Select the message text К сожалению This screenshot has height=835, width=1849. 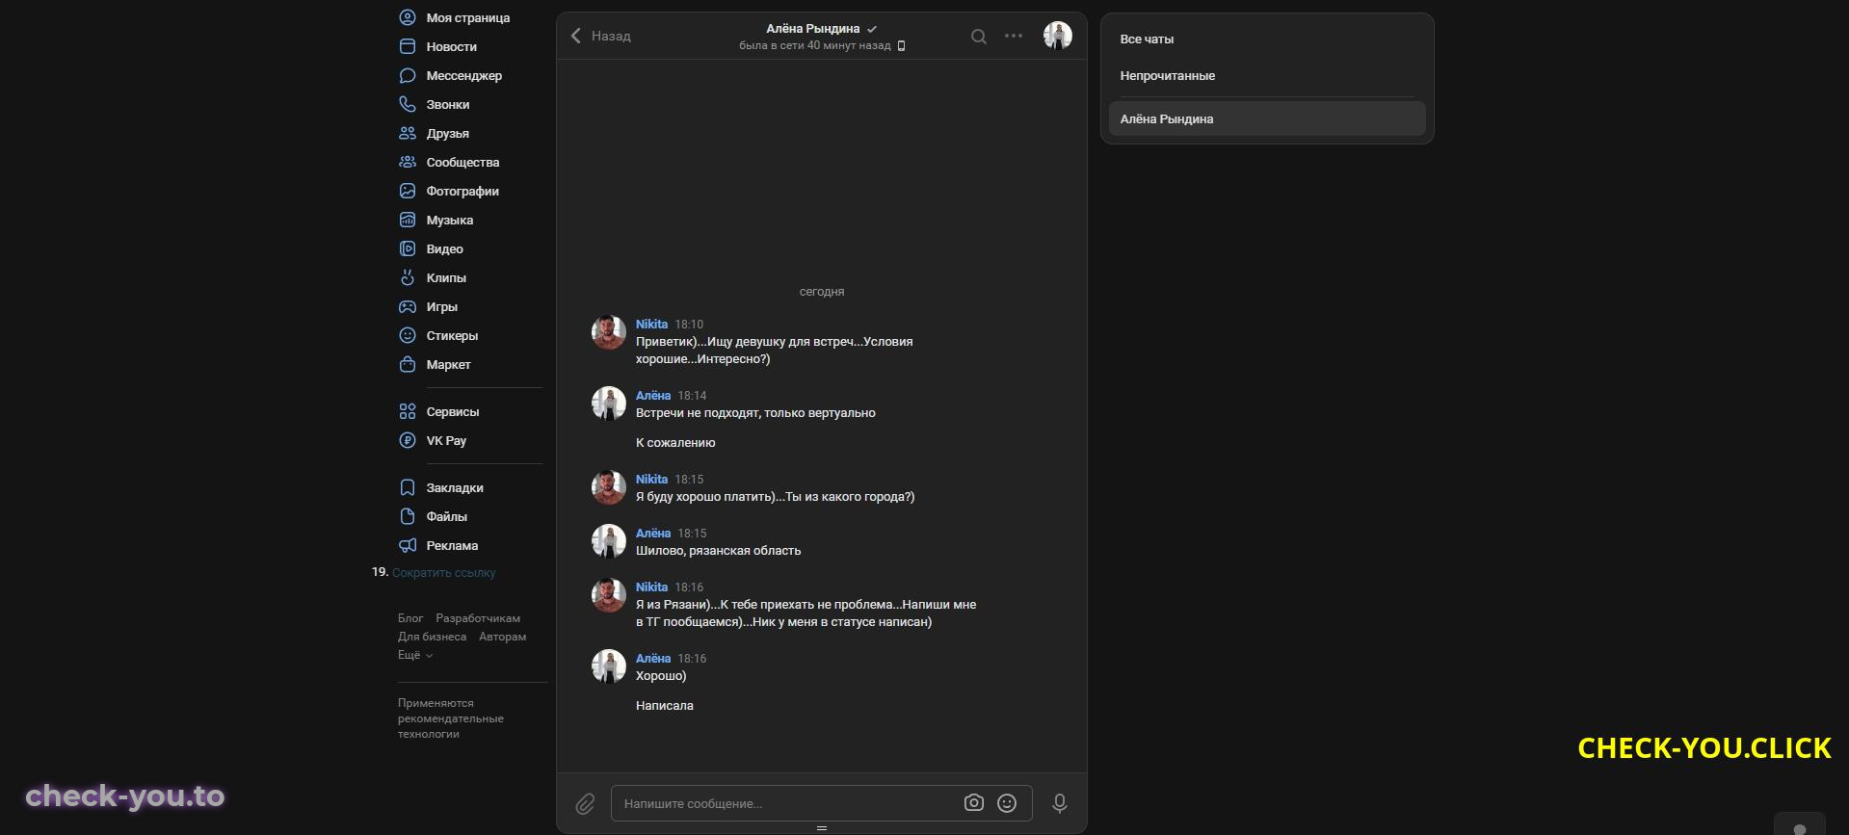coord(675,443)
